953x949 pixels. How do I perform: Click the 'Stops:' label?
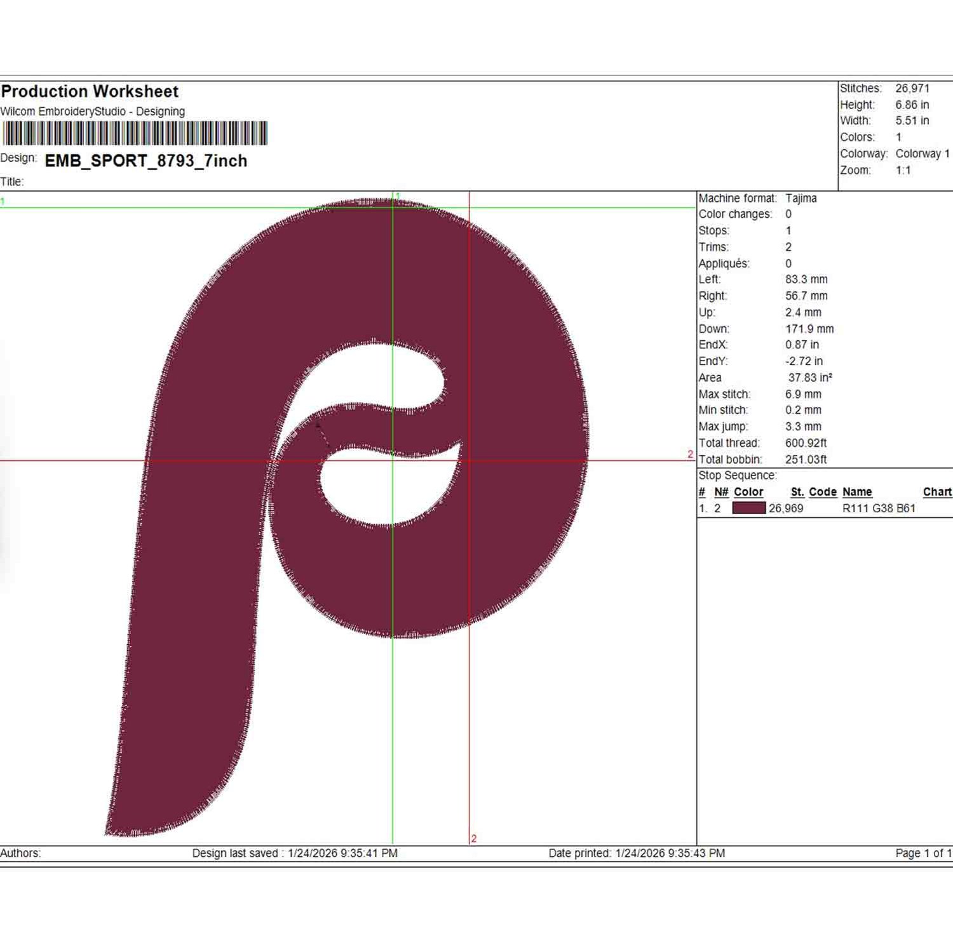[714, 230]
